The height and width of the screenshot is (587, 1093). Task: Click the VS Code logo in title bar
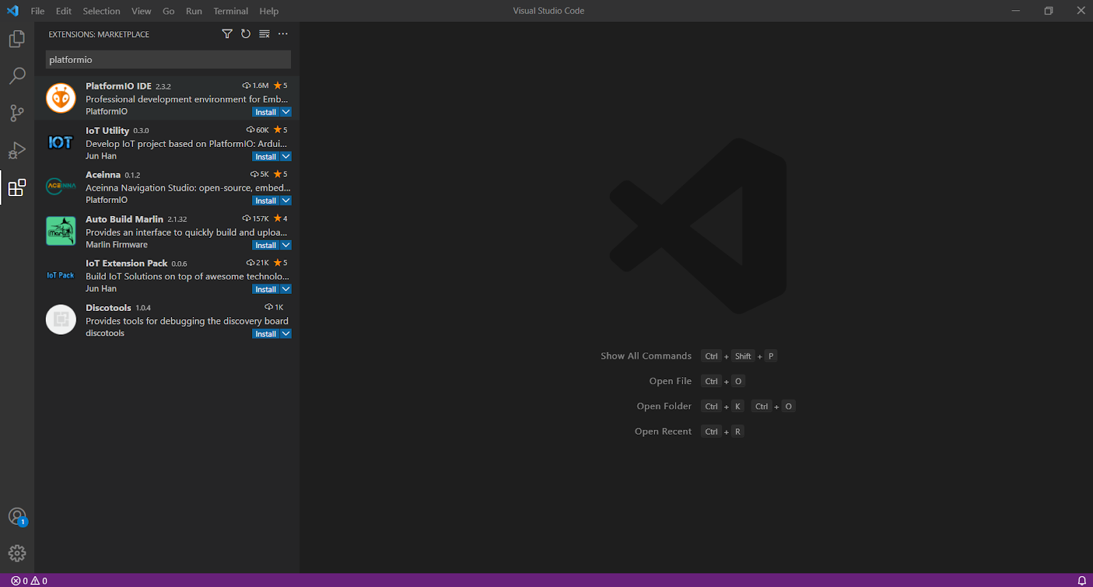pyautogui.click(x=13, y=11)
